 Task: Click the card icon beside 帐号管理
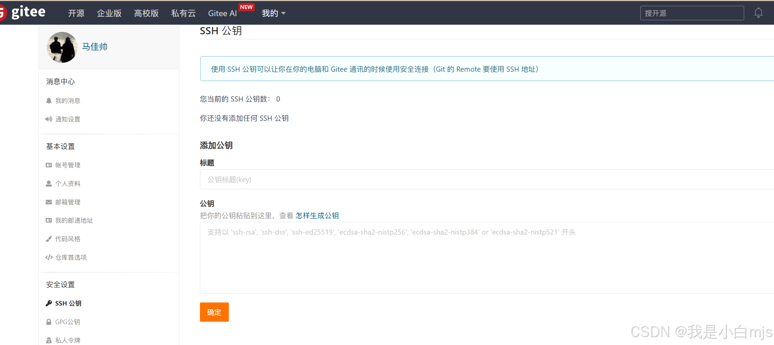click(49, 165)
